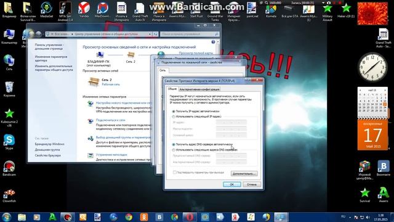The height and width of the screenshot is (222, 394).
Task: Select Получить IP-адрес автоматически radio button
Action: click(x=174, y=111)
